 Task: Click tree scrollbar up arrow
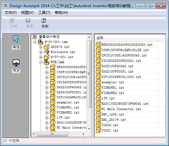coord(89,37)
